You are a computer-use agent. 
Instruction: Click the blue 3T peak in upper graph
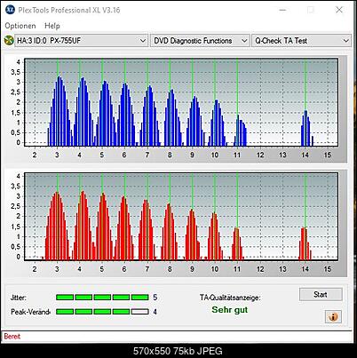pos(59,111)
